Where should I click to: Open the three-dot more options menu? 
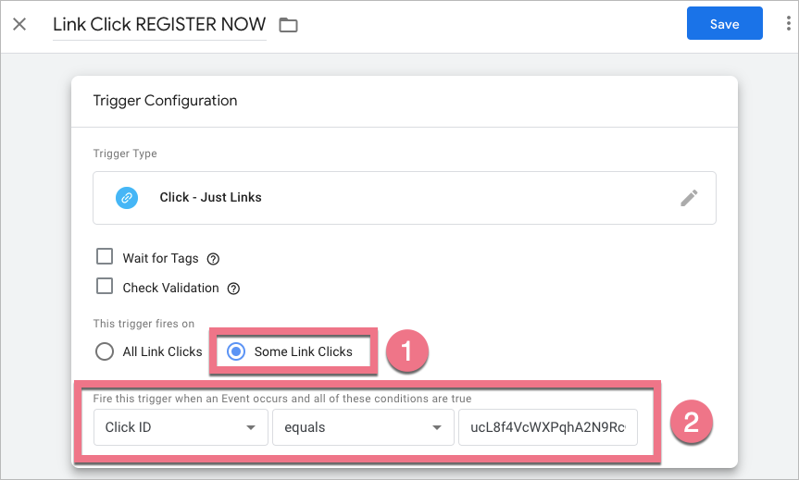pyautogui.click(x=787, y=24)
